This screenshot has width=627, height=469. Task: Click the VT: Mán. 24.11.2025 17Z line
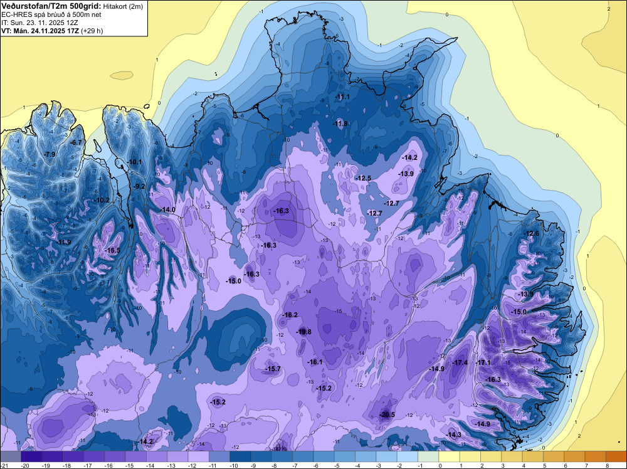point(40,31)
